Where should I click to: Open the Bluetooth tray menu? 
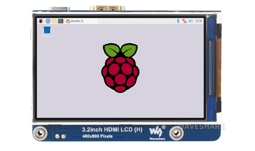(178, 21)
